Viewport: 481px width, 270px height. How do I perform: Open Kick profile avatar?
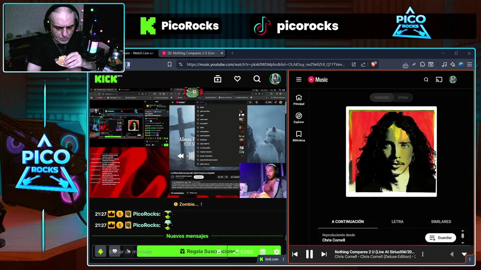pyautogui.click(x=275, y=79)
